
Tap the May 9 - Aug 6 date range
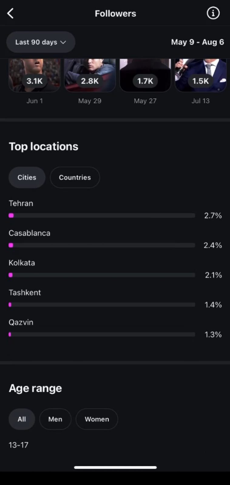pos(197,42)
